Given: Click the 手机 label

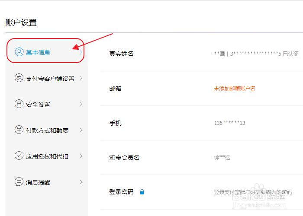Looking at the screenshot, I should (116, 123).
